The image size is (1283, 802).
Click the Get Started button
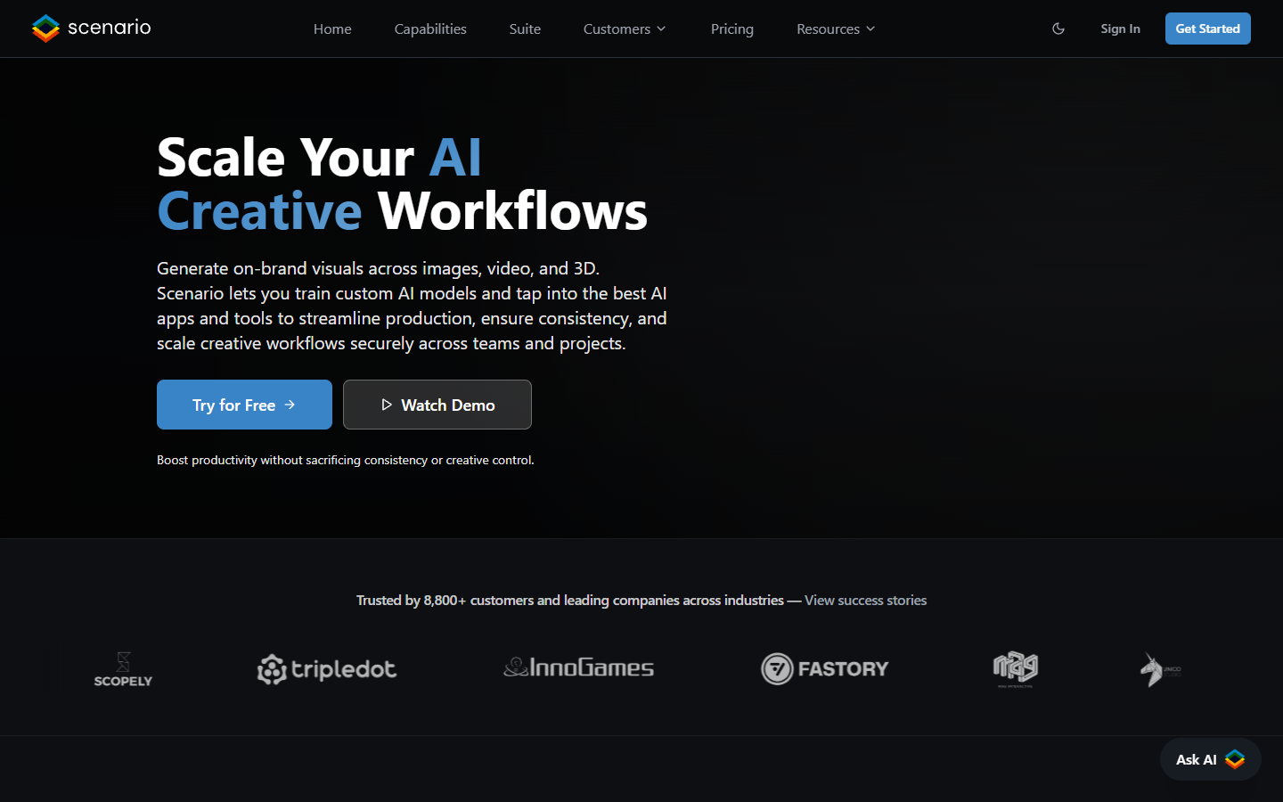(x=1207, y=29)
